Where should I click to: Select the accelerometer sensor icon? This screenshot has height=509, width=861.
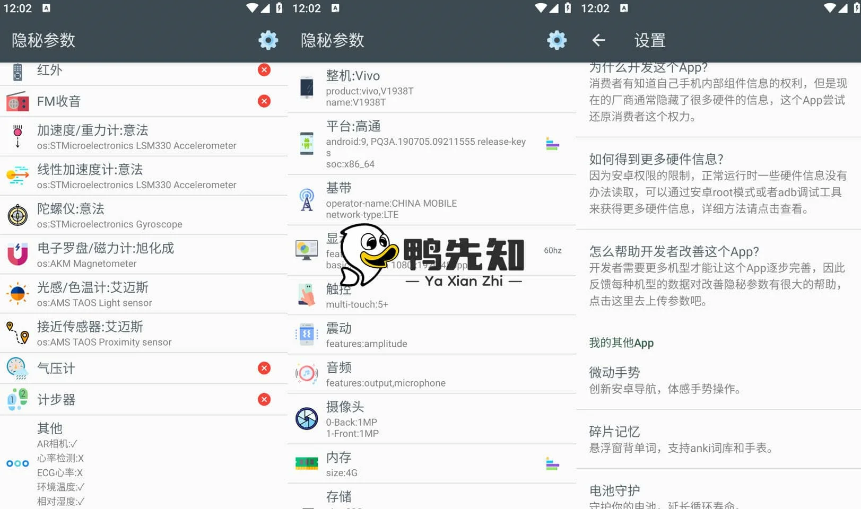point(18,136)
